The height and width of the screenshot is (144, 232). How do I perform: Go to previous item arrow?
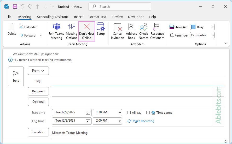click(38, 7)
